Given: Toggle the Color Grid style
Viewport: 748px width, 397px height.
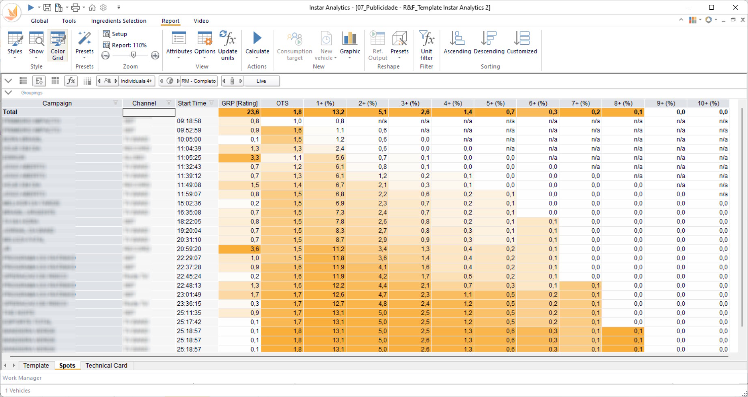Looking at the screenshot, I should pos(58,45).
